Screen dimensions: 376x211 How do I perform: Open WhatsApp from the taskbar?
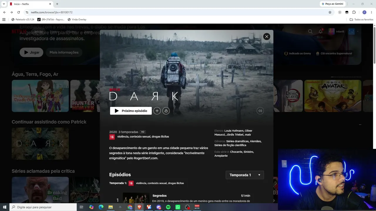(178, 207)
